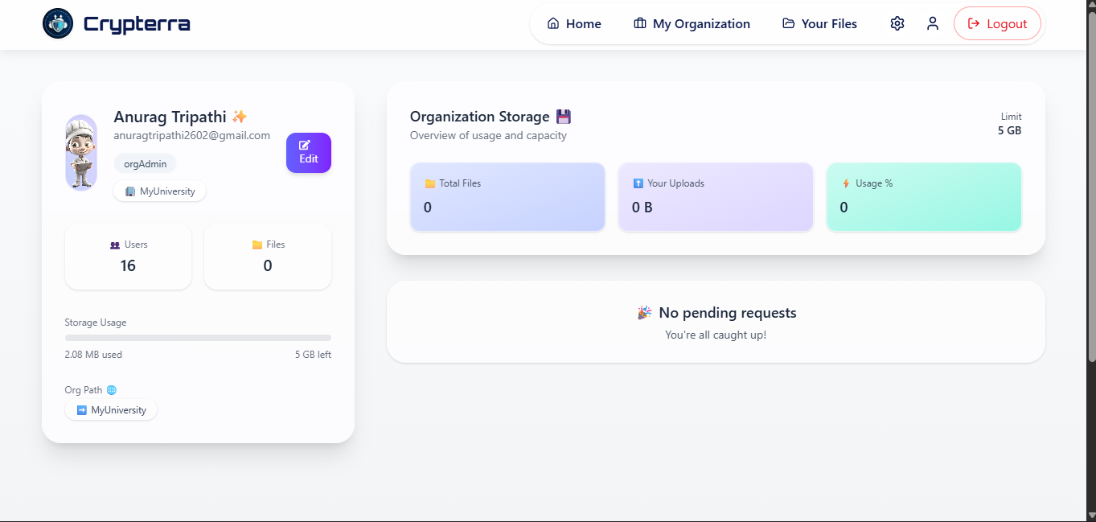Go to the Home tab

click(x=574, y=23)
